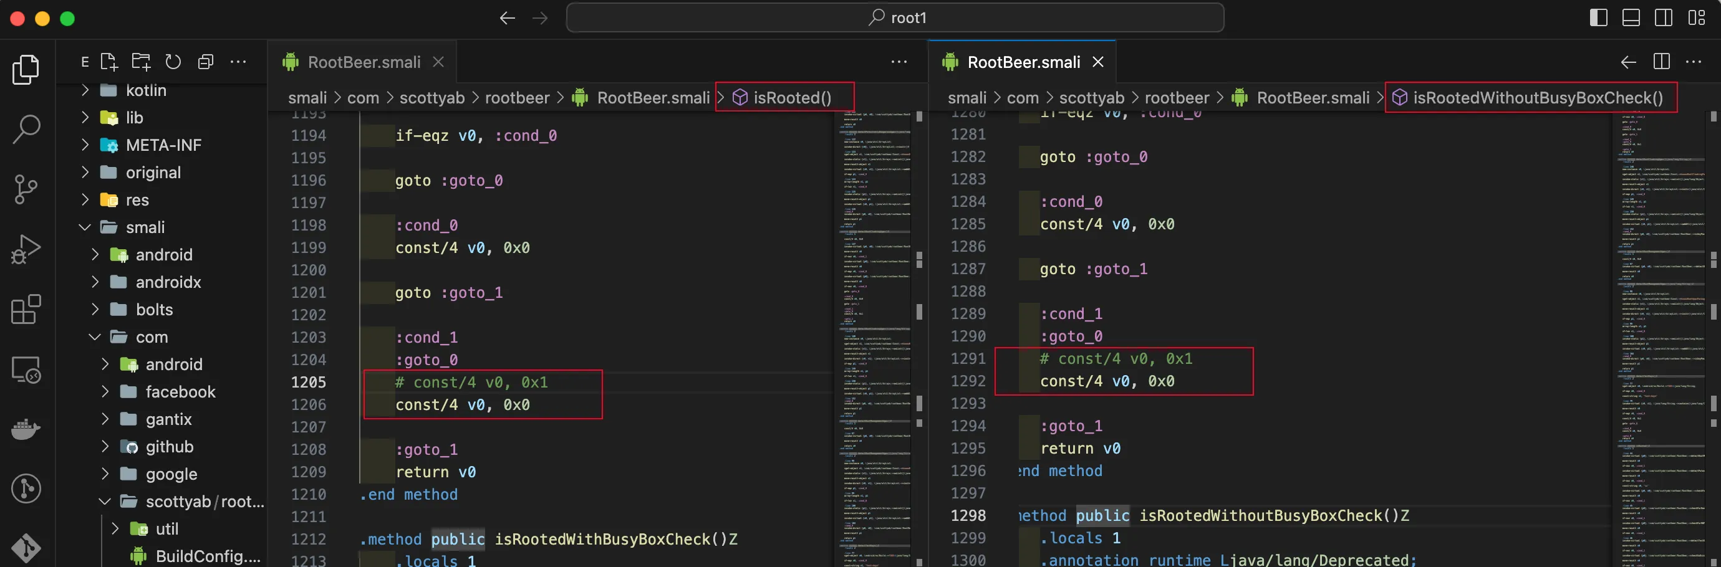This screenshot has height=567, width=1721.
Task: Collapse the smali folder
Action: point(144,227)
